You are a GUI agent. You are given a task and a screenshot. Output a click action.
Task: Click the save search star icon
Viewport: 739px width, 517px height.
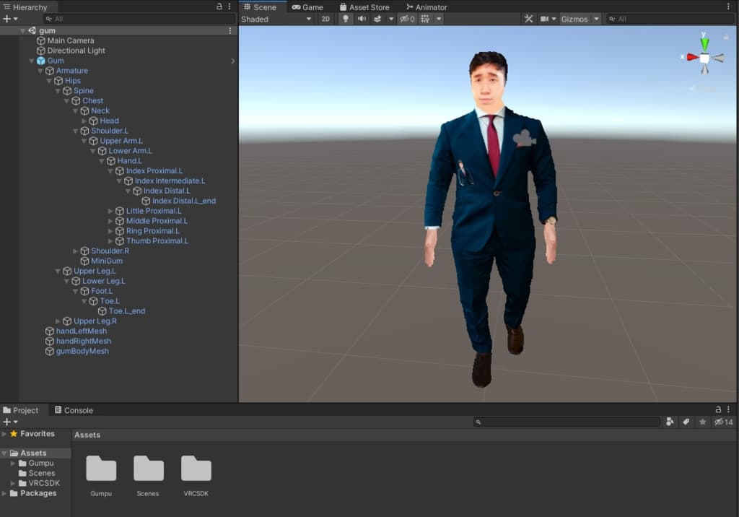702,422
